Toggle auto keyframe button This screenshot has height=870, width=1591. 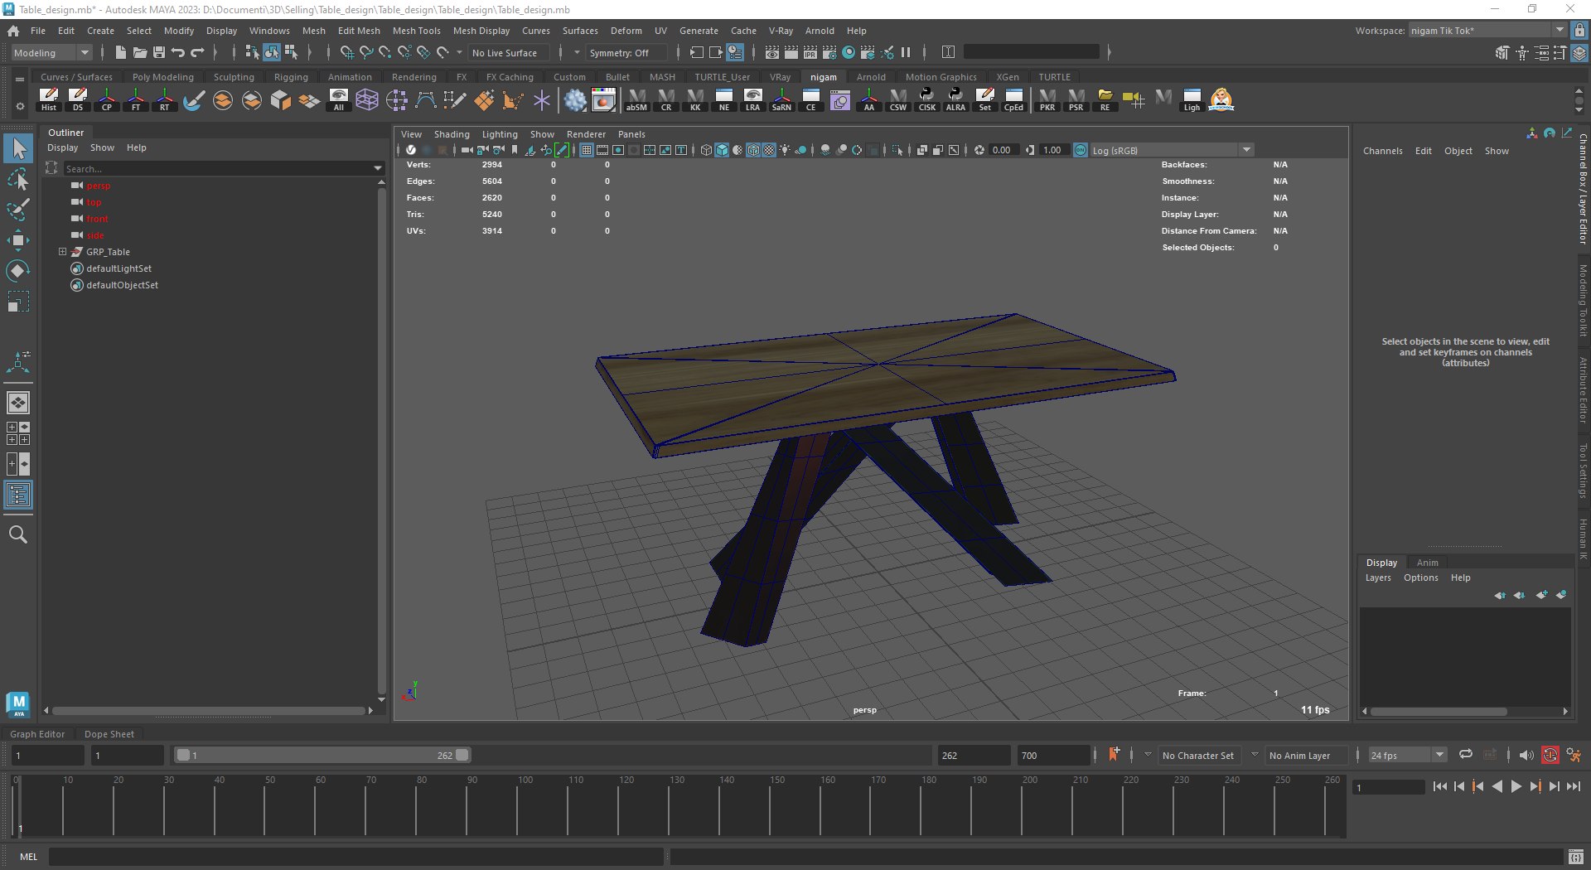coord(1550,756)
